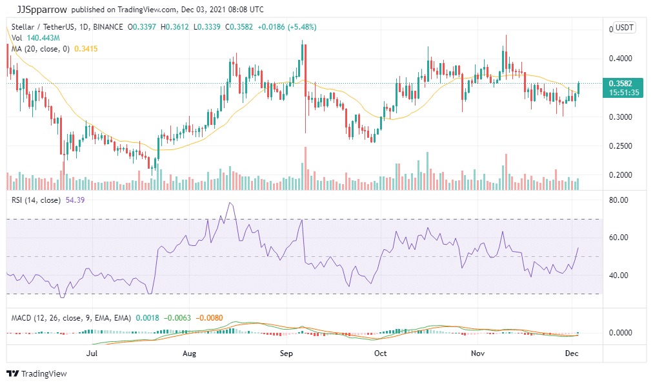This screenshot has width=653, height=385.
Task: Click the 0.3000 price axis label
Action: tap(621, 117)
